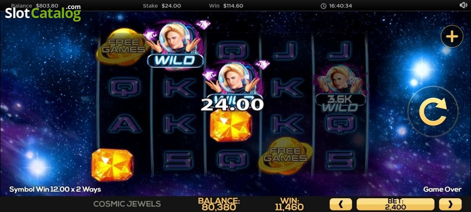Image resolution: width=471 pixels, height=212 pixels.
Task: Click the orange gem on reel one
Action: click(112, 164)
